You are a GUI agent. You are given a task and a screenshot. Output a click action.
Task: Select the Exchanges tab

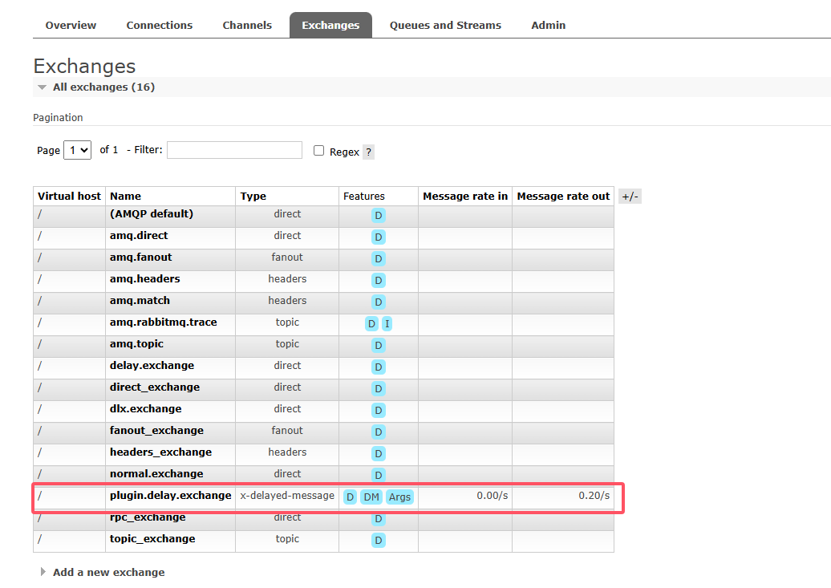(330, 26)
